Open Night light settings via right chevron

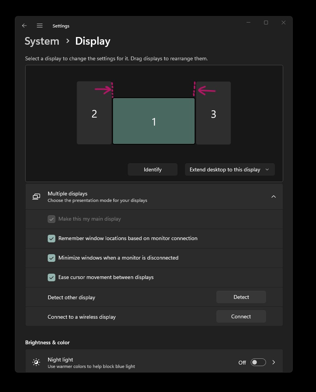point(274,362)
